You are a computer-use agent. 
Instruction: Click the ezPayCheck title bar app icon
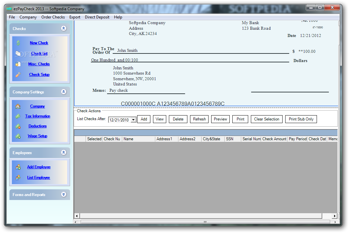coord(9,9)
